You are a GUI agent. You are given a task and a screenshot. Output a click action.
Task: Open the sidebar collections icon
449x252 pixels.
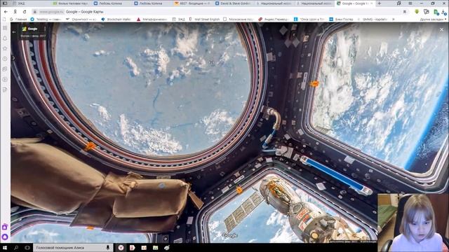5,69
